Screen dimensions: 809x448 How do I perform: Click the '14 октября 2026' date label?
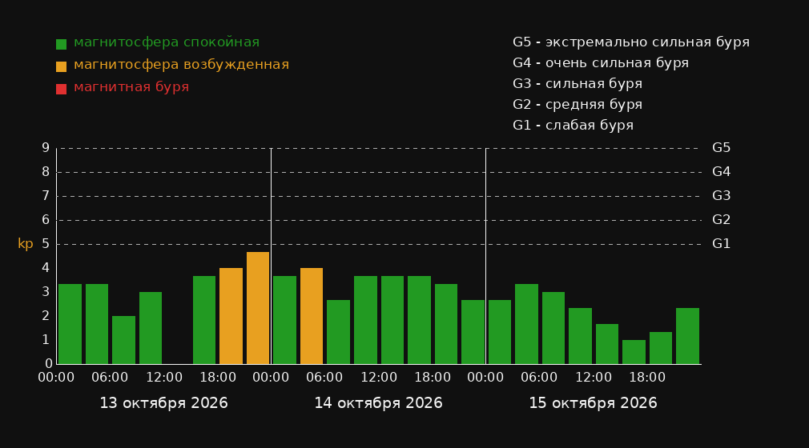click(x=378, y=403)
